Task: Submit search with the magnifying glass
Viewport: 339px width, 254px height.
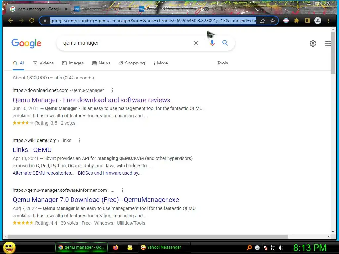Action: point(225,43)
